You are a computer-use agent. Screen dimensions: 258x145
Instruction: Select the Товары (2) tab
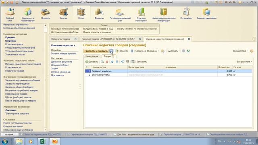pos(109,56)
